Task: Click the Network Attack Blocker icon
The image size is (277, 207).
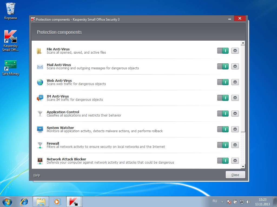Action: (x=40, y=161)
